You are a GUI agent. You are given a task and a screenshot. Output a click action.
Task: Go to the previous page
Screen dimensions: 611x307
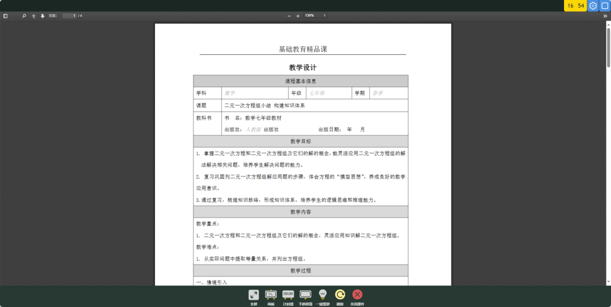33,16
